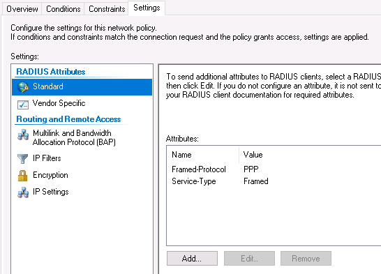Click the Multilink and Bandwidth network icon
Viewport: 381px width, 274px height.
click(x=23, y=135)
